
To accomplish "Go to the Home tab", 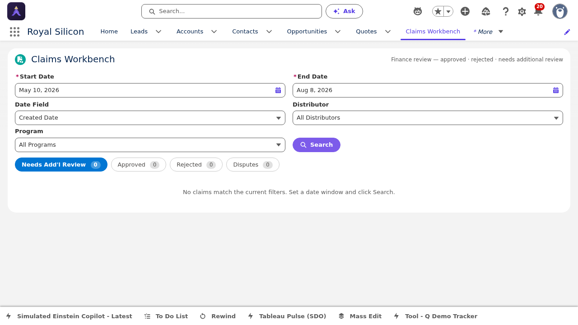I will point(109,32).
